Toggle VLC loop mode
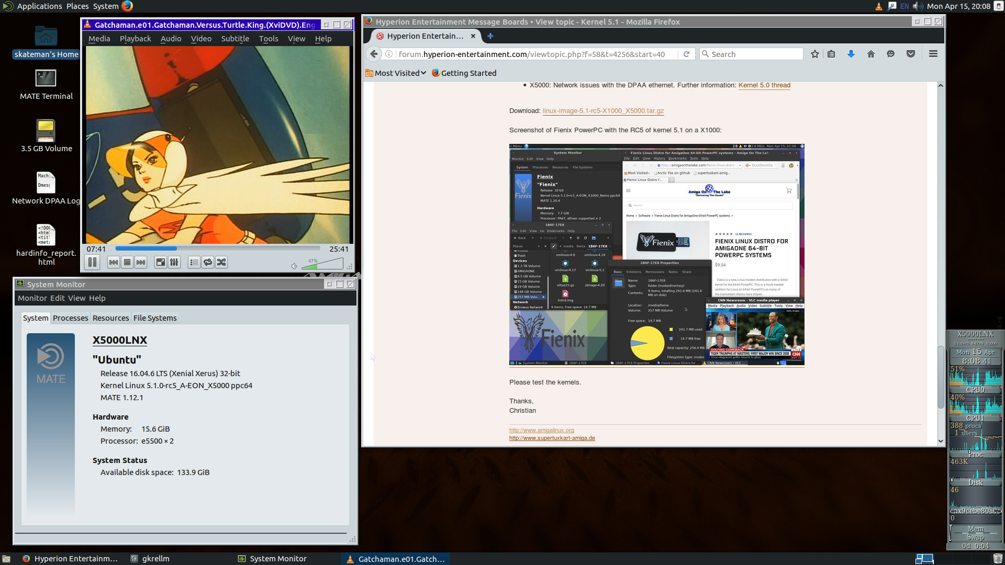The image size is (1005, 565). pyautogui.click(x=208, y=263)
